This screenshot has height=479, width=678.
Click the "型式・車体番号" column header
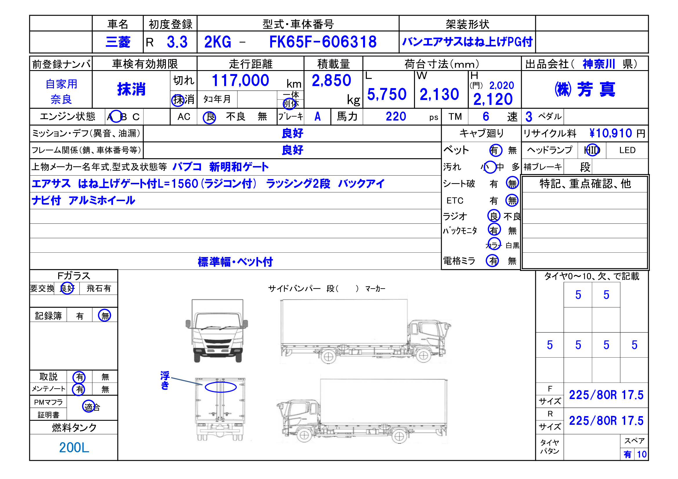[298, 24]
